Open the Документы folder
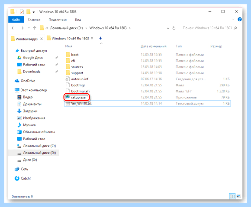The width and height of the screenshot is (251, 207). point(32,104)
